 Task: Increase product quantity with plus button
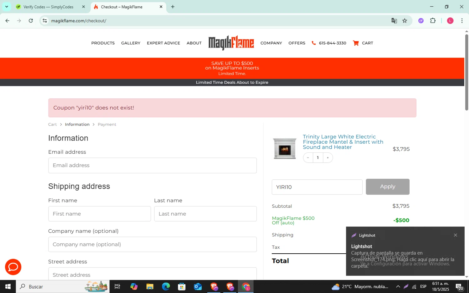[x=328, y=158]
